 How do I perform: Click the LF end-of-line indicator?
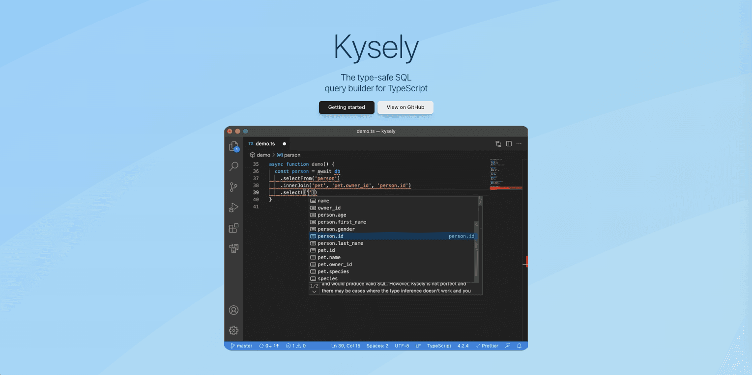tap(418, 346)
